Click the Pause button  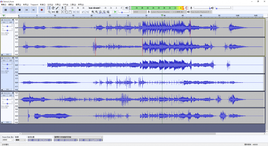[x=5, y=10]
